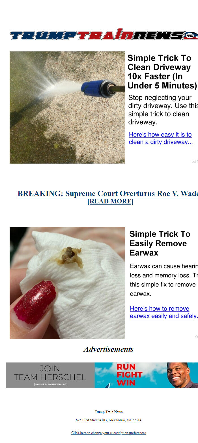The height and width of the screenshot is (443, 198).
Task: Follow "Here's how easy it is to clean" link
Action: (x=161, y=138)
